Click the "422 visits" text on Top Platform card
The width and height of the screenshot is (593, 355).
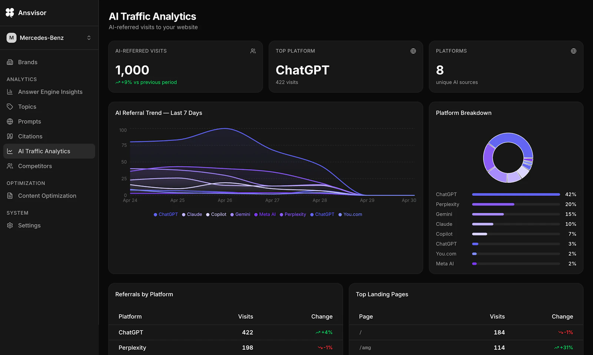click(287, 82)
